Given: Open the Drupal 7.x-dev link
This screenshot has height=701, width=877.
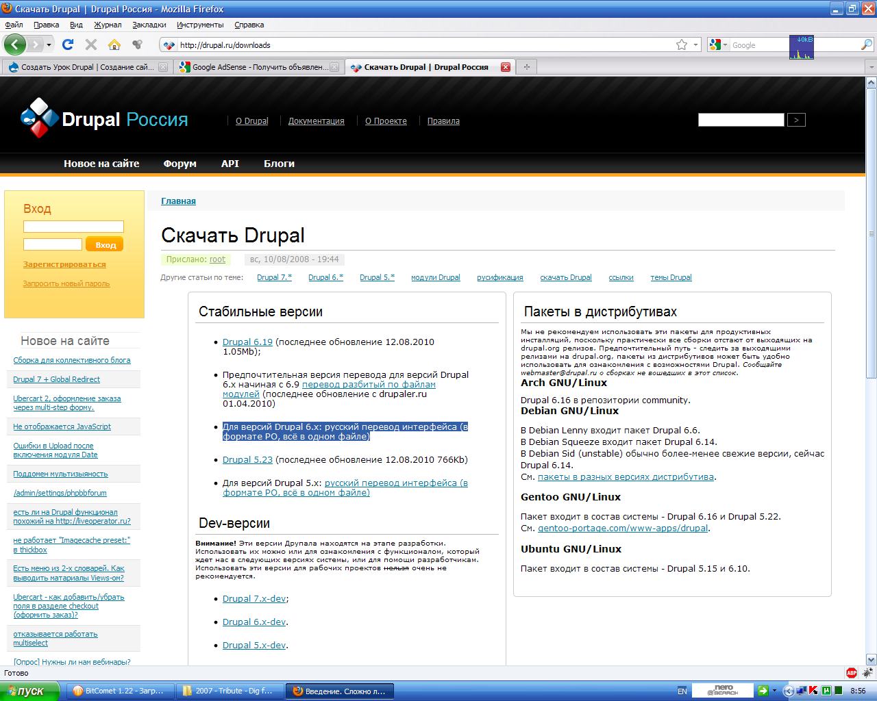Looking at the screenshot, I should coord(254,598).
